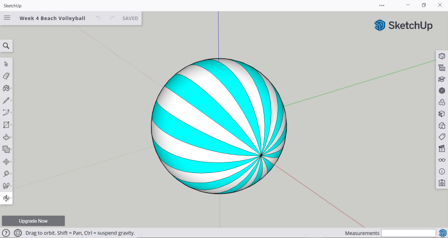This screenshot has height=238, width=448.
Task: Open the Outliner panel
Action: tap(442, 68)
